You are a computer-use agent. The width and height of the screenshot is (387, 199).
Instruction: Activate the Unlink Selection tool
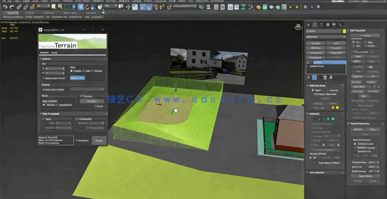(x=26, y=7)
